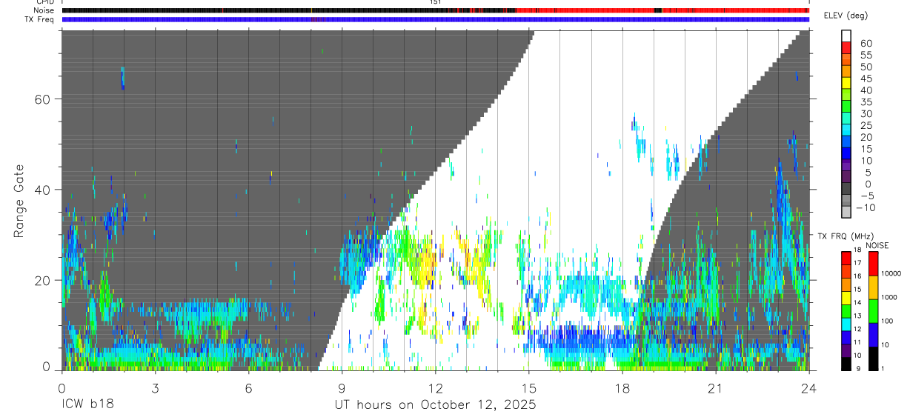
Task: Click the blue TX Freq strip bar
Action: coord(435,19)
